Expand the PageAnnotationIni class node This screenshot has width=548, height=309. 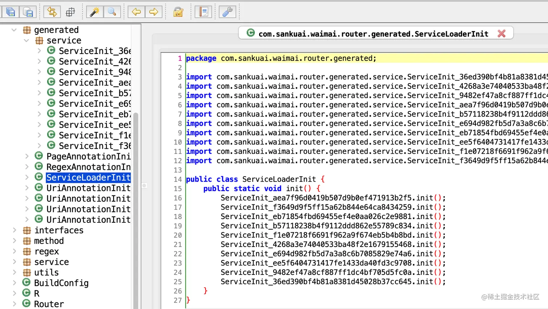(27, 156)
